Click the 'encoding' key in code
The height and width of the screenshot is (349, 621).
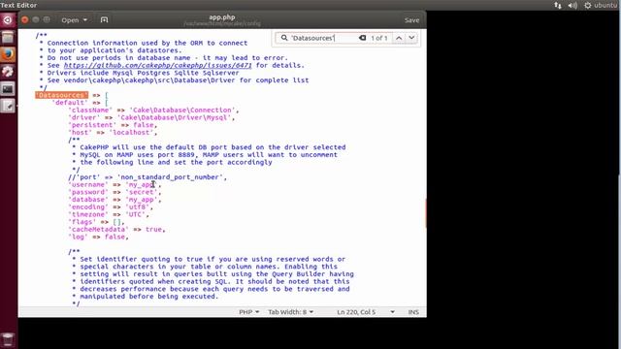pyautogui.click(x=88, y=206)
